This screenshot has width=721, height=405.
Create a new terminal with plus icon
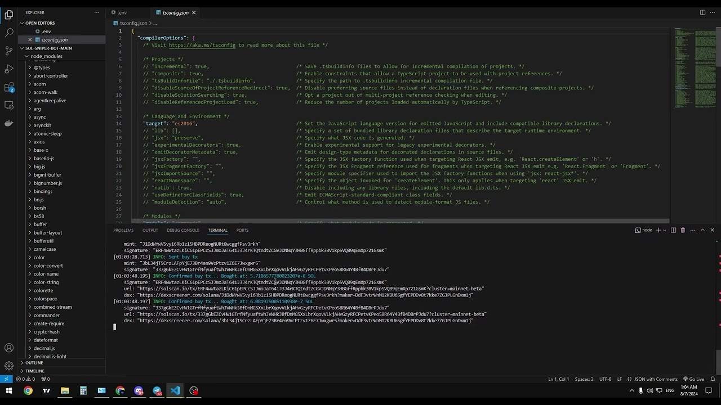(x=658, y=230)
